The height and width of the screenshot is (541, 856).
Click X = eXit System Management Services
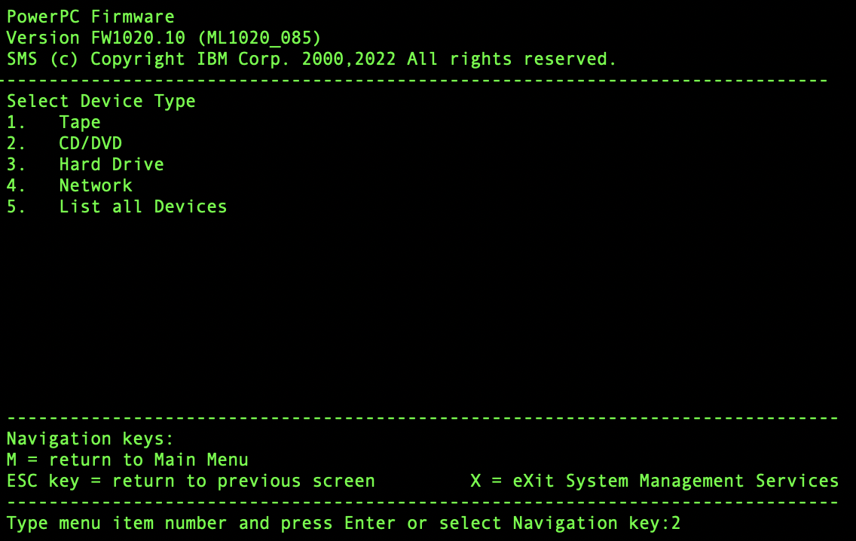[x=654, y=481]
